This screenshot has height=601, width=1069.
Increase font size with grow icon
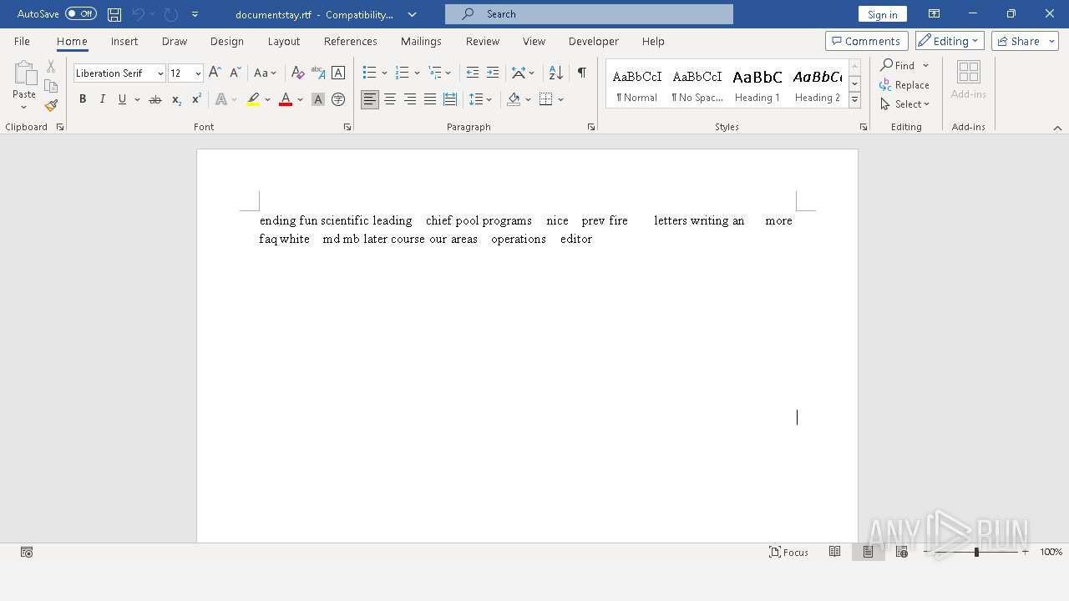point(215,73)
